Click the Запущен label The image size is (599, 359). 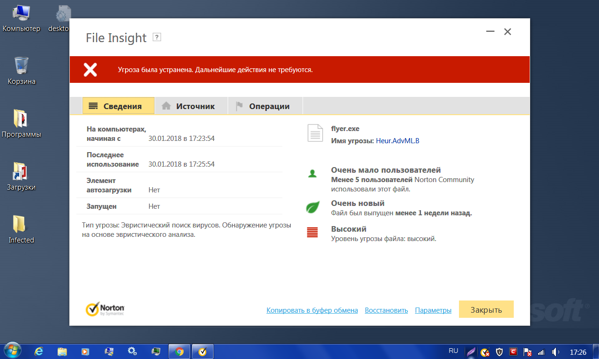point(102,206)
